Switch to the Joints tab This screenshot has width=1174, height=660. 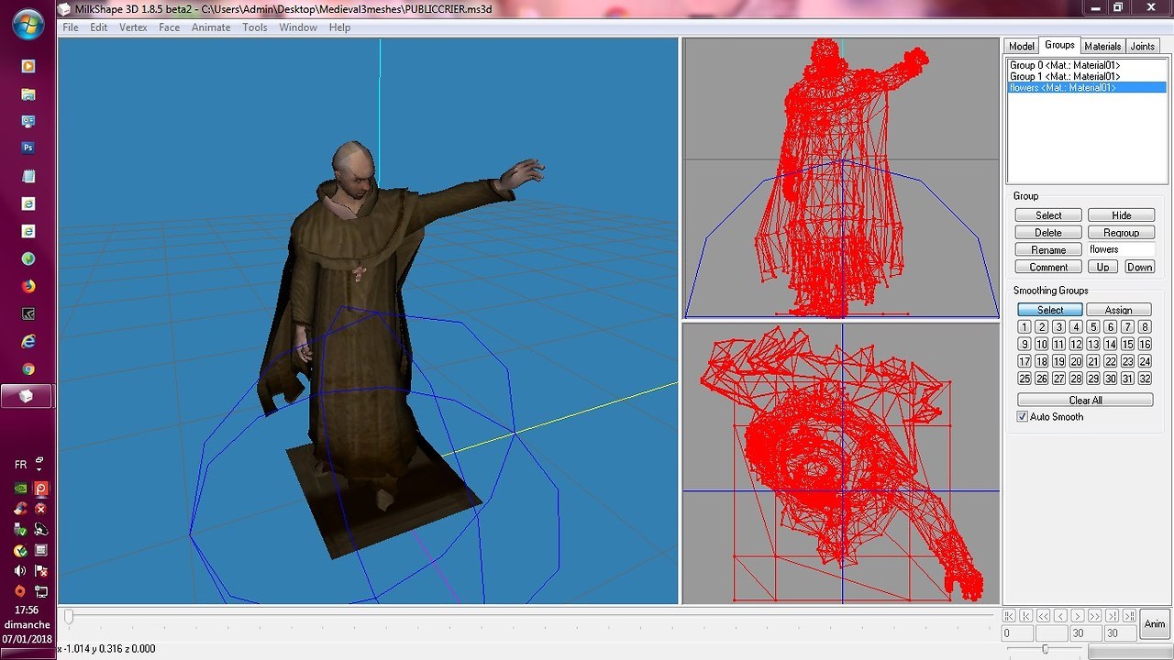point(1142,46)
